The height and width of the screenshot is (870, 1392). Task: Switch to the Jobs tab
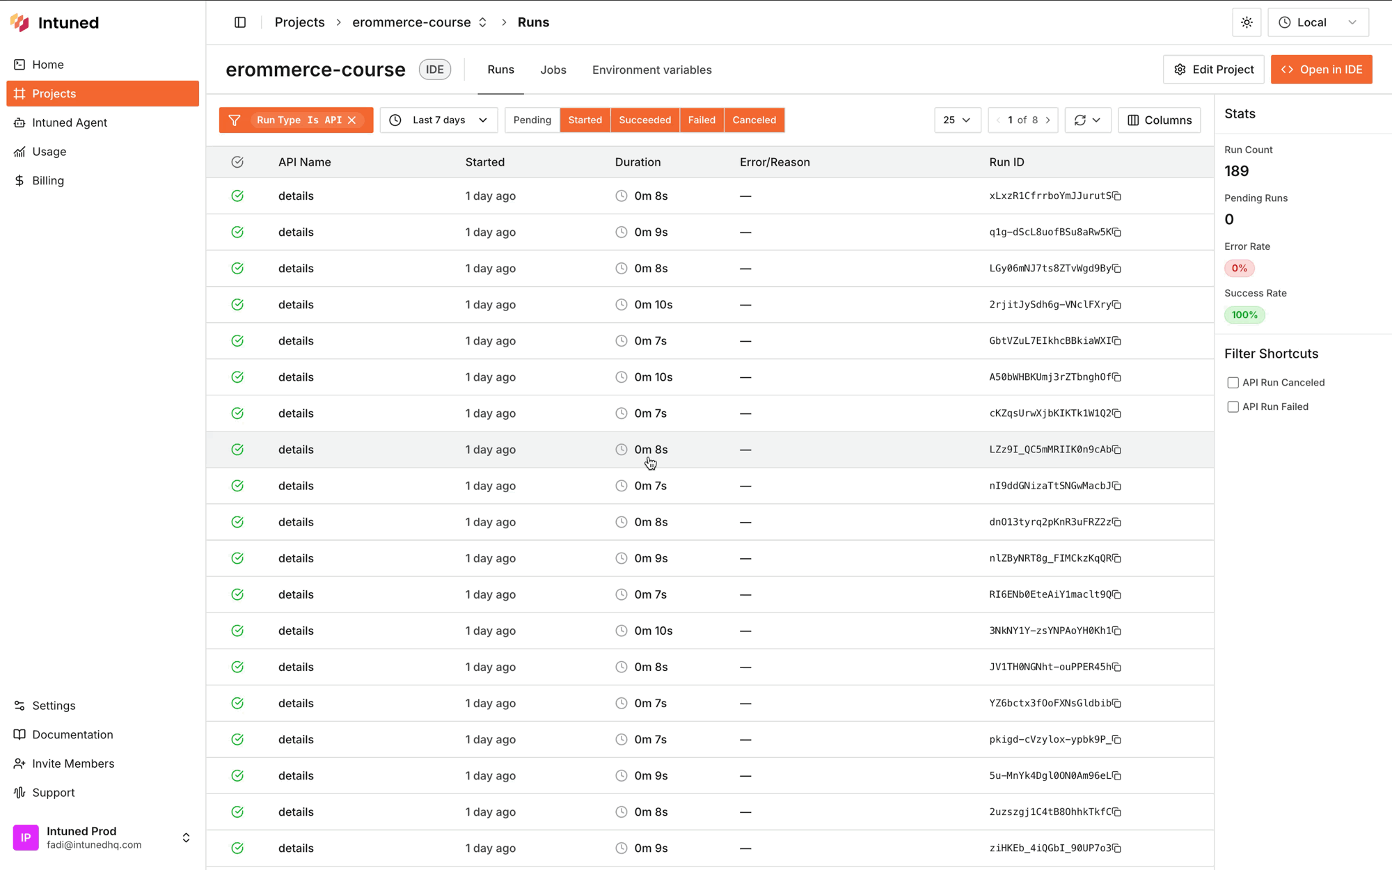[553, 70]
